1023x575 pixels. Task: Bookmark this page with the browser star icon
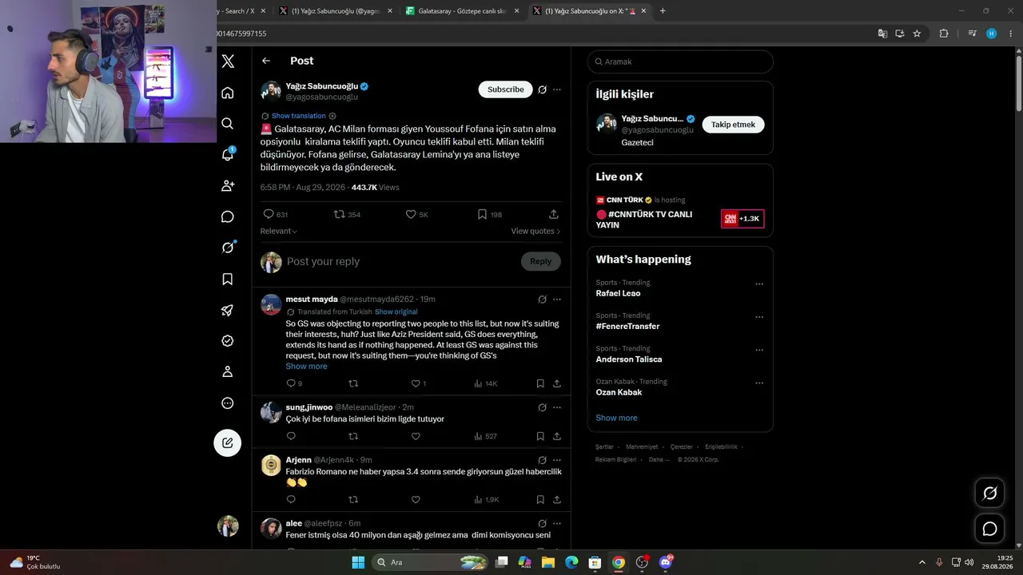tap(917, 34)
